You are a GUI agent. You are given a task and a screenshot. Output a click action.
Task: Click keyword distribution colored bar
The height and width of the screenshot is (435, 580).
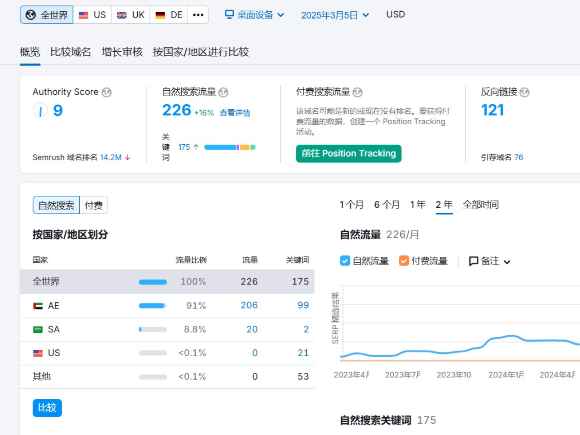[x=230, y=147]
